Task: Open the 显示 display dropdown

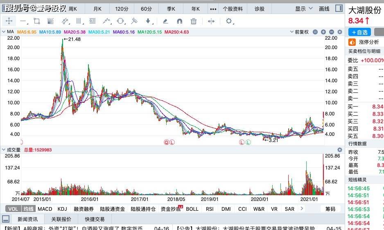Action: click(304, 9)
